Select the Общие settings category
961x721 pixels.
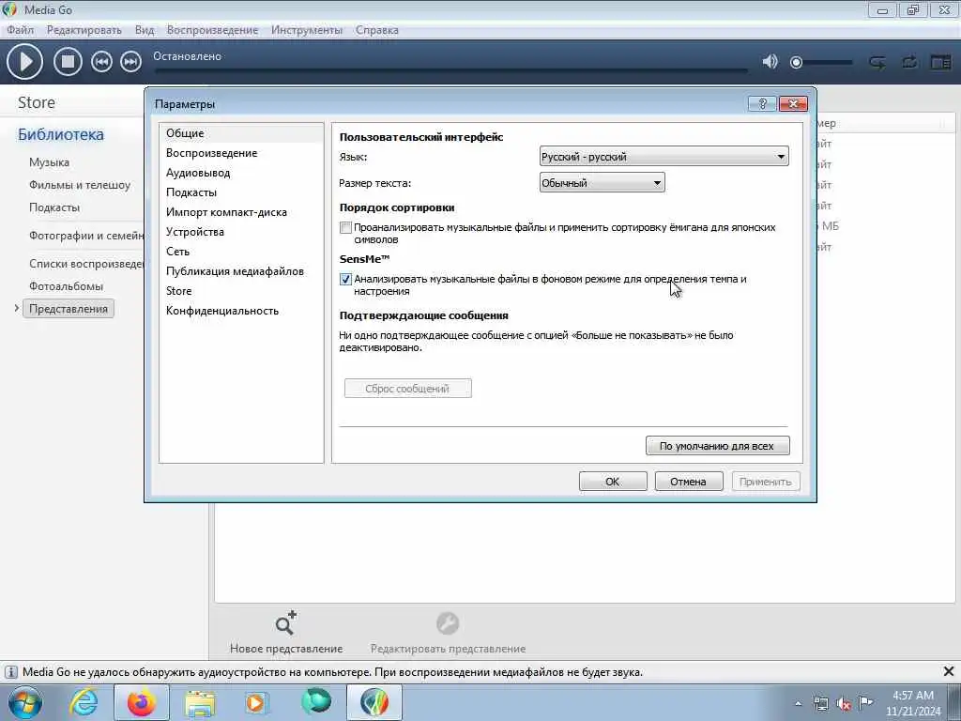coord(241,133)
